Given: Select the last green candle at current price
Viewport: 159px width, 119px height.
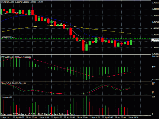Looking at the screenshot, I should click(131, 42).
